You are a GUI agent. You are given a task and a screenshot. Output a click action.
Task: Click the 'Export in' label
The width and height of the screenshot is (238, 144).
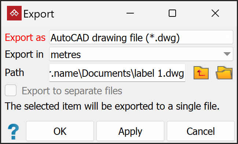click(24, 54)
